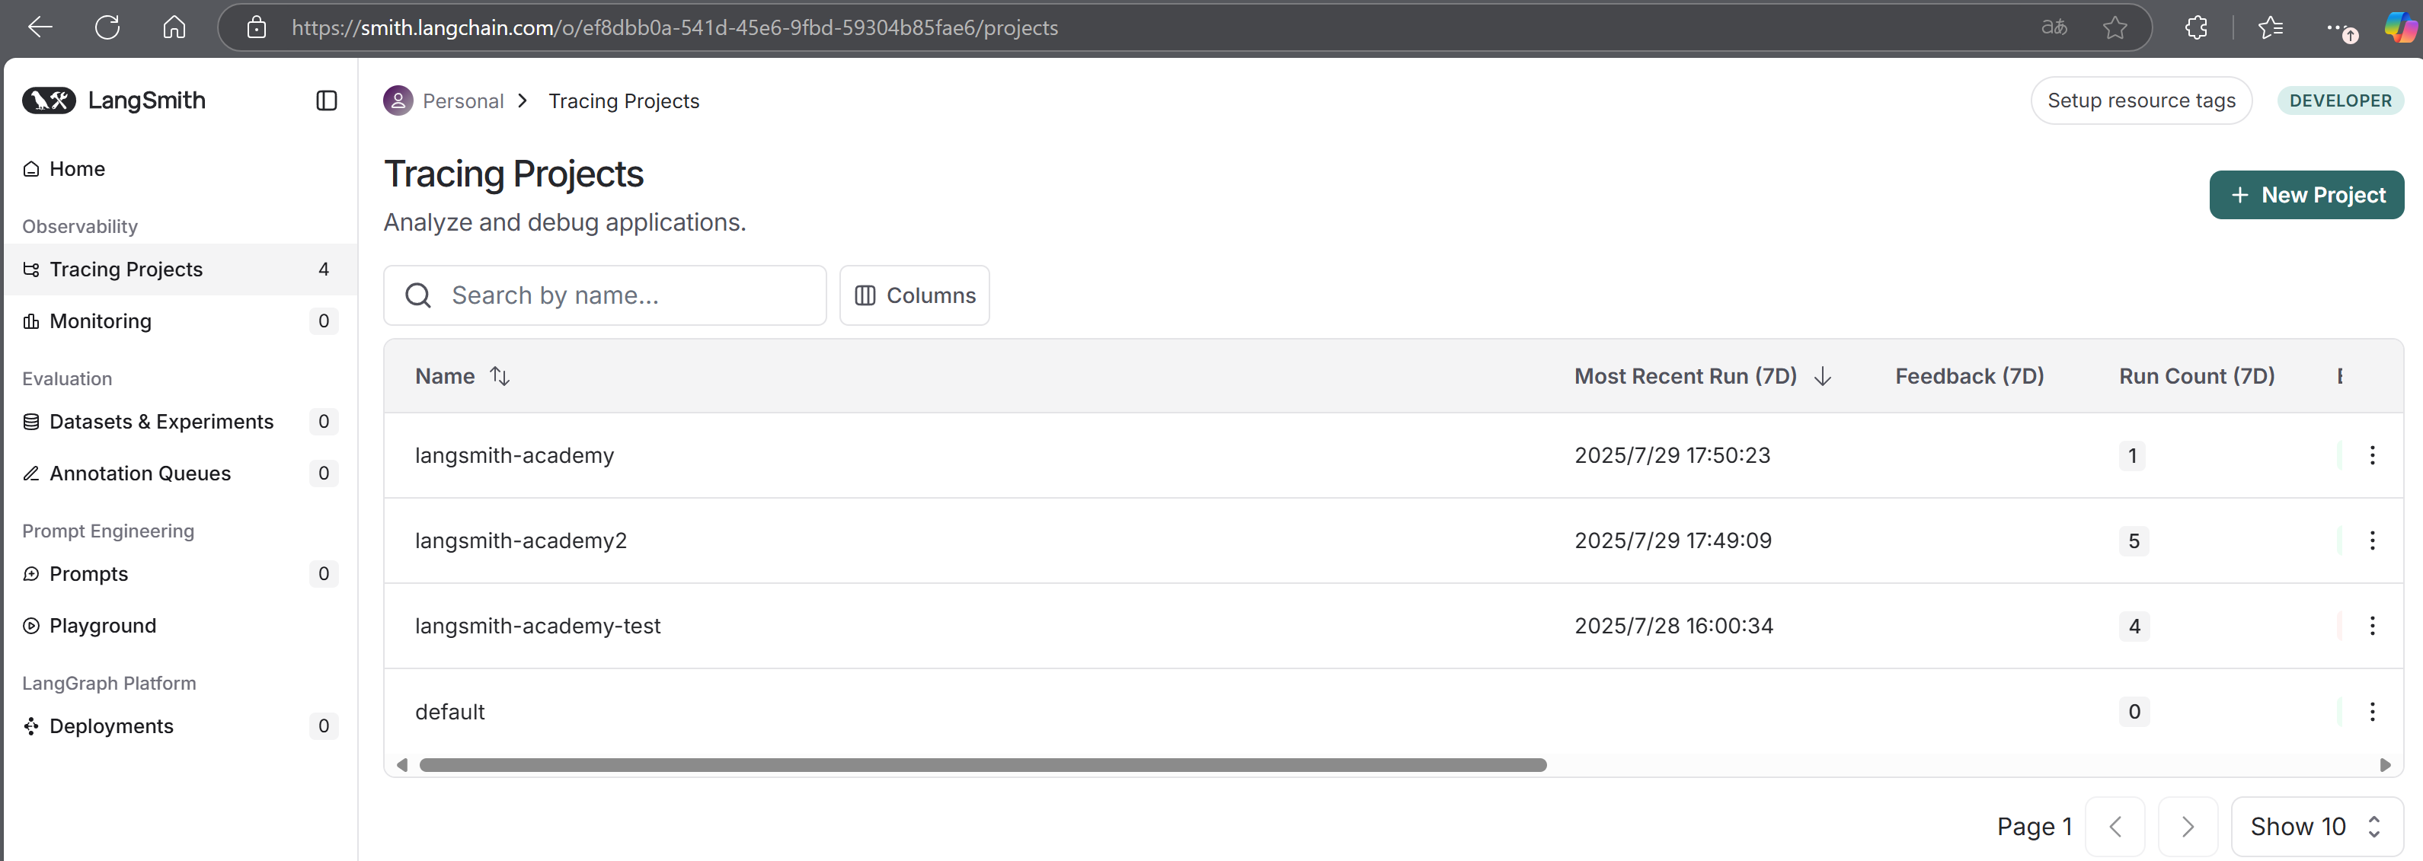Click timestamp 2025/7/28 16:00:34

1673,626
